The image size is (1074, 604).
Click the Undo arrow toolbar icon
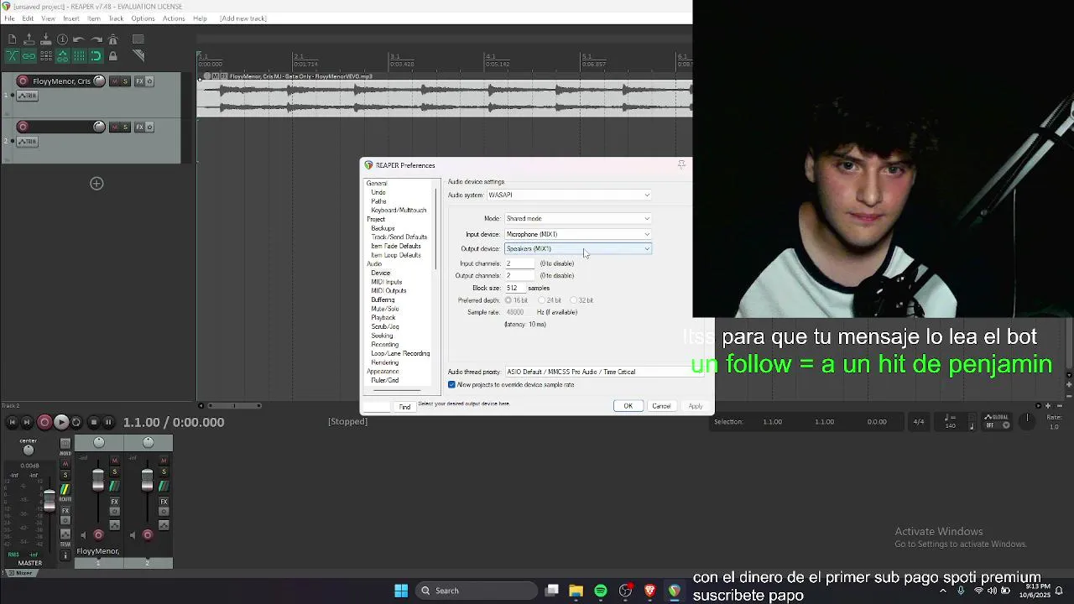point(79,39)
